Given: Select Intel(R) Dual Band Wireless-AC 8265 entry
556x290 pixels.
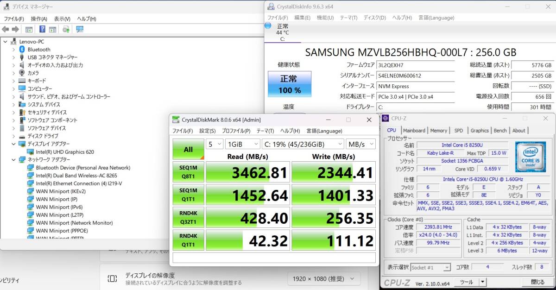Looking at the screenshot, I should point(76,176).
